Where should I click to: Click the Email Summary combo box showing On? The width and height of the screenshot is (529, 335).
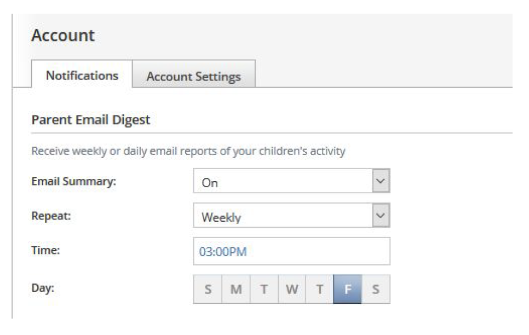(282, 183)
